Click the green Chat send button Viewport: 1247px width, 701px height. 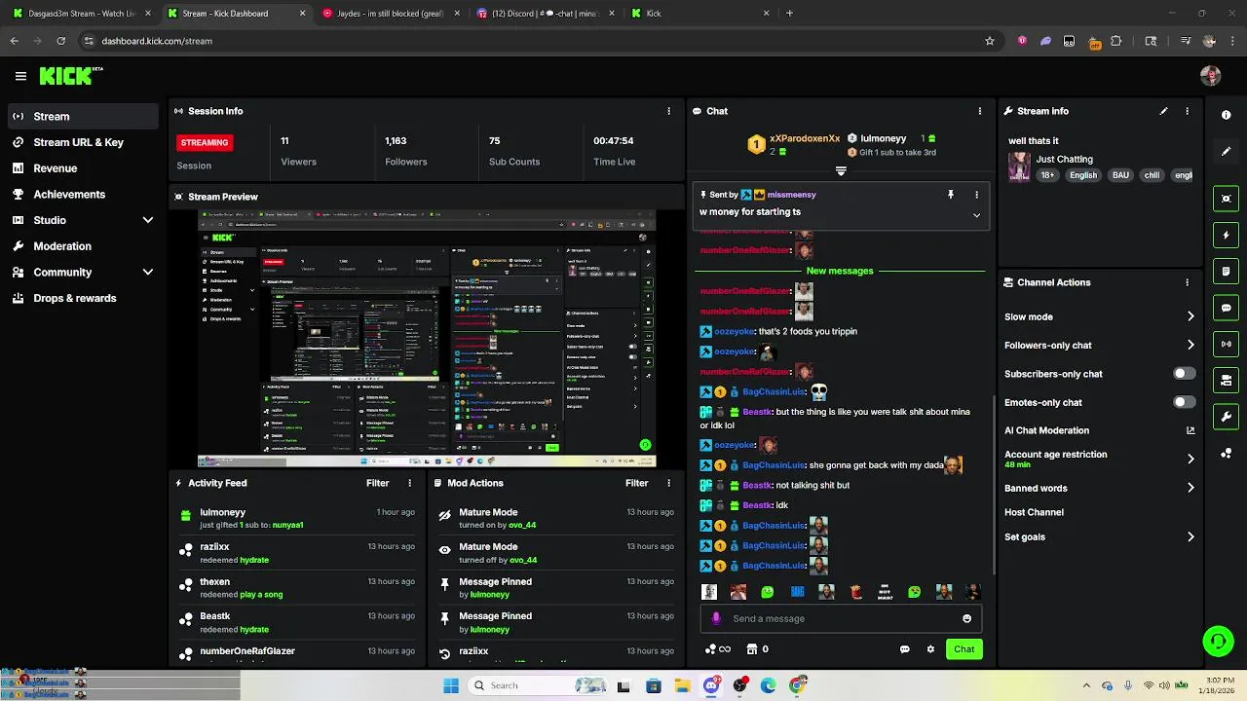click(964, 649)
